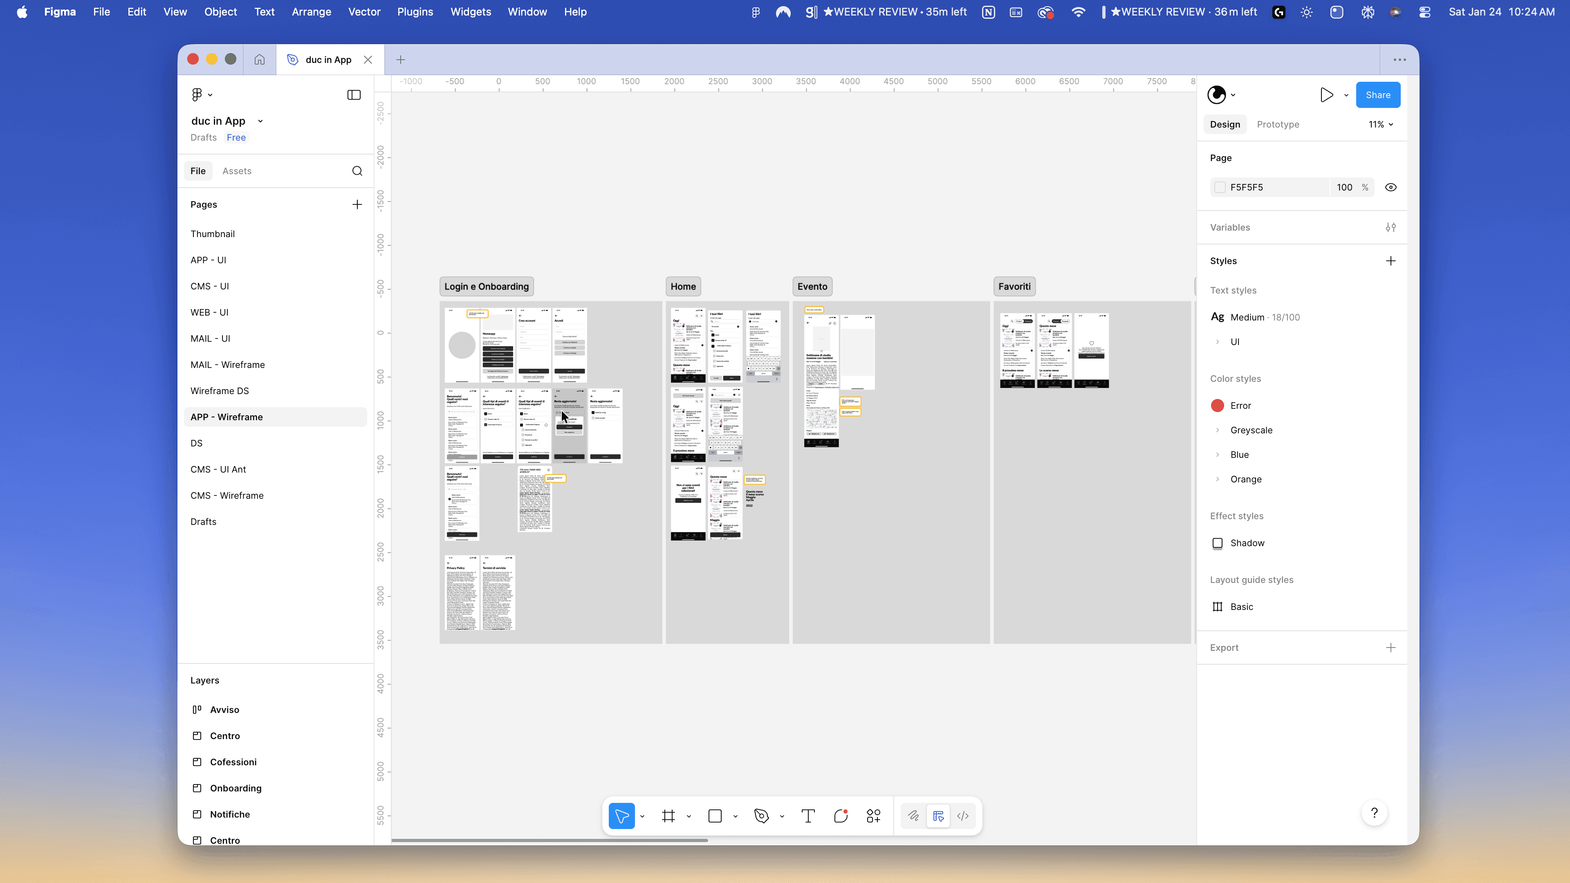Open the Plugins menu

coord(415,11)
